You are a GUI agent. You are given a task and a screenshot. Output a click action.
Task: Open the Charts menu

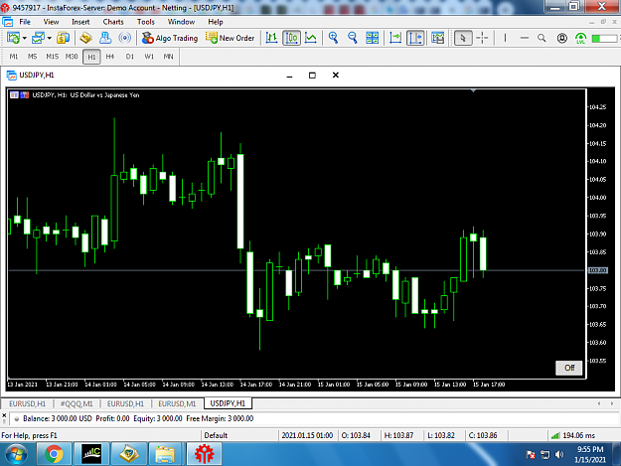113,22
